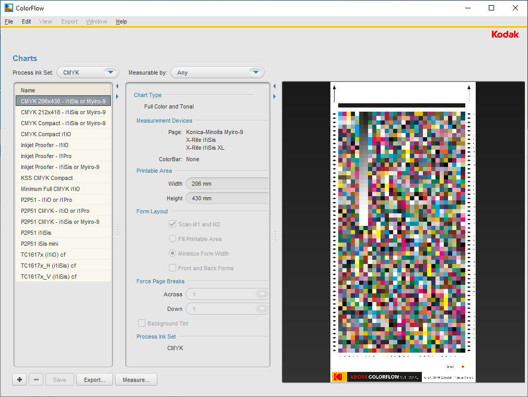This screenshot has height=397, width=528.
Task: Open the Process Ink Set dropdown
Action: tap(88, 73)
